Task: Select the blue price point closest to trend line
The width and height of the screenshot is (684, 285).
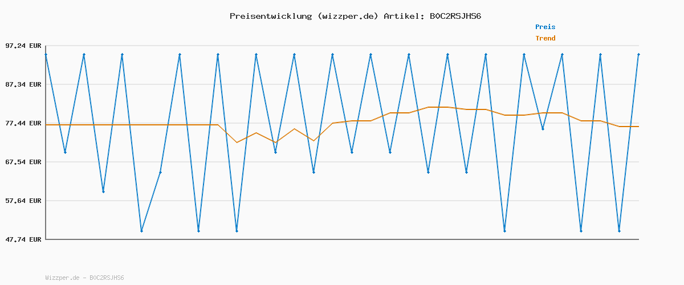Action: tap(275, 152)
